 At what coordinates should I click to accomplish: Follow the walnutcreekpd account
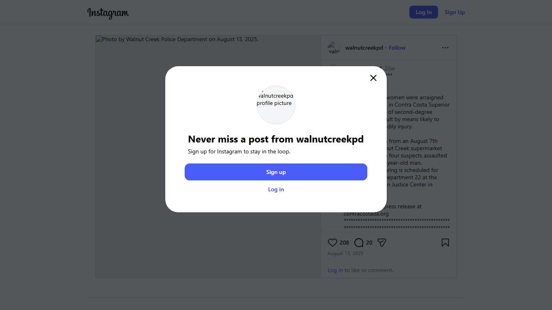point(397,48)
